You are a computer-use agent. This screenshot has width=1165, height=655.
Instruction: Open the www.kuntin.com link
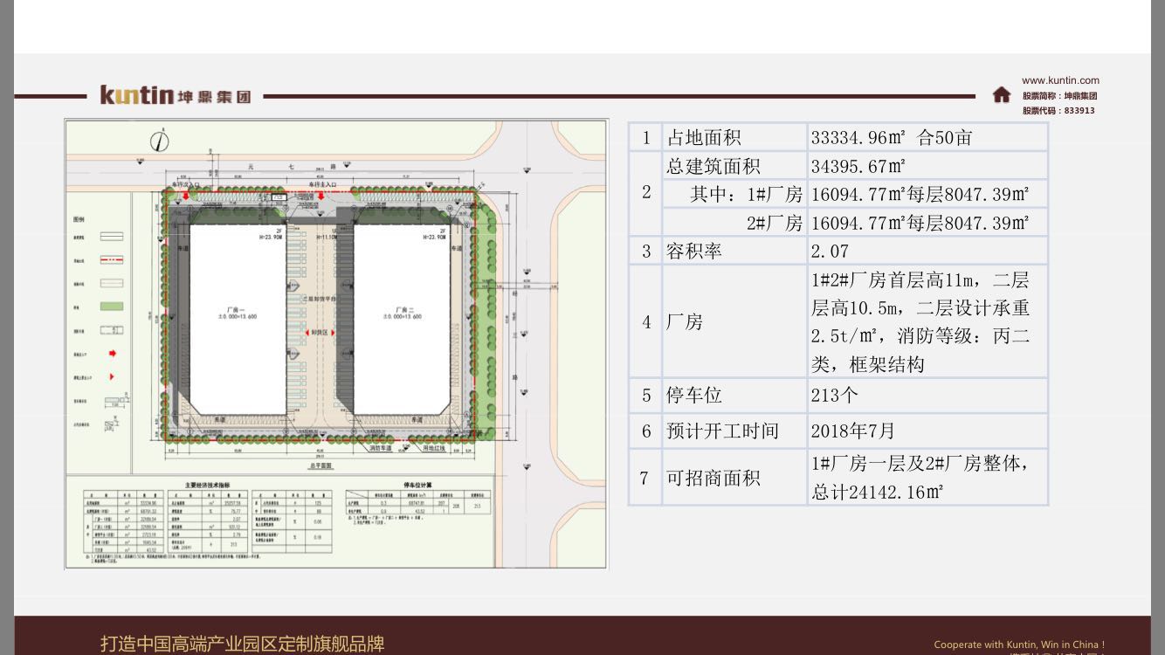point(1060,80)
